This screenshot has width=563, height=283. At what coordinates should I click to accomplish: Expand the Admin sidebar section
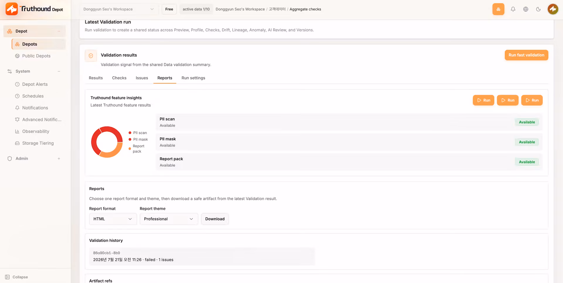pos(59,158)
